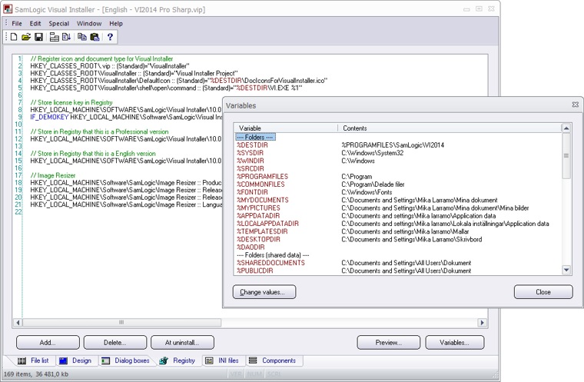
Task: Select the %PUBLICDIR variable row
Action: coord(399,271)
